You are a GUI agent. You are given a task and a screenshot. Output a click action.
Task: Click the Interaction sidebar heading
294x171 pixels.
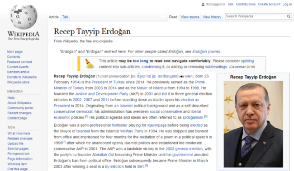click(x=15, y=91)
